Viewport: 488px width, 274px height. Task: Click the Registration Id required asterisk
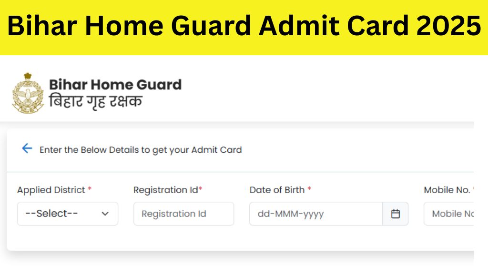(200, 189)
